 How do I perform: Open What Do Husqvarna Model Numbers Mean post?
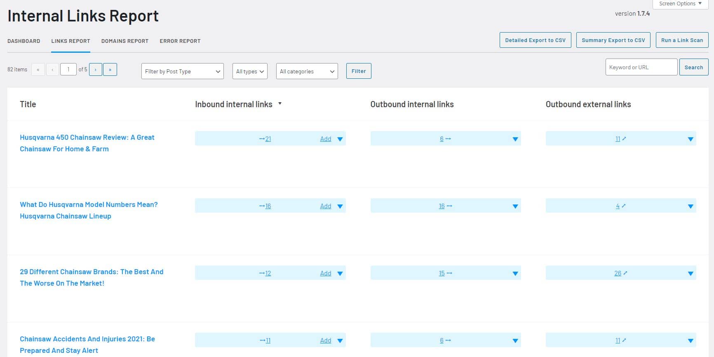[89, 210]
